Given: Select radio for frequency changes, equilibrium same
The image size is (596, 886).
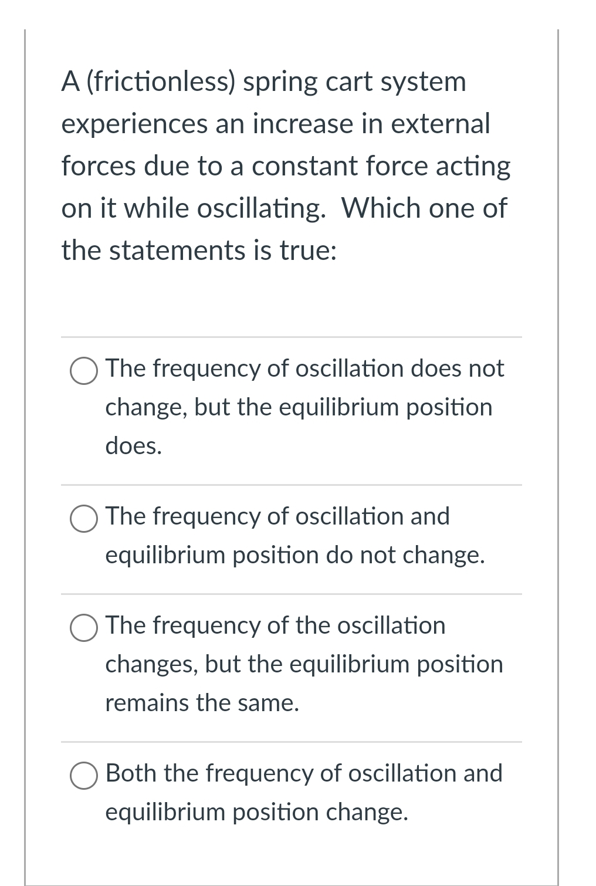Looking at the screenshot, I should coord(84,627).
